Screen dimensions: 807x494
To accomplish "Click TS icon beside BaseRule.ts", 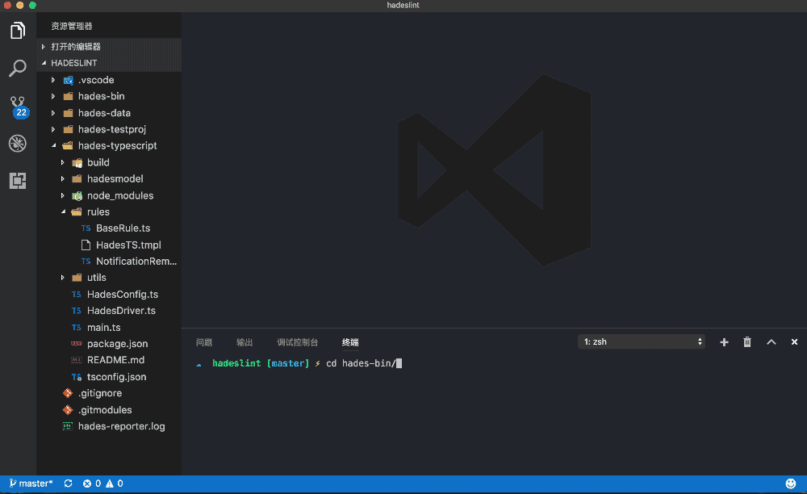I will [86, 228].
